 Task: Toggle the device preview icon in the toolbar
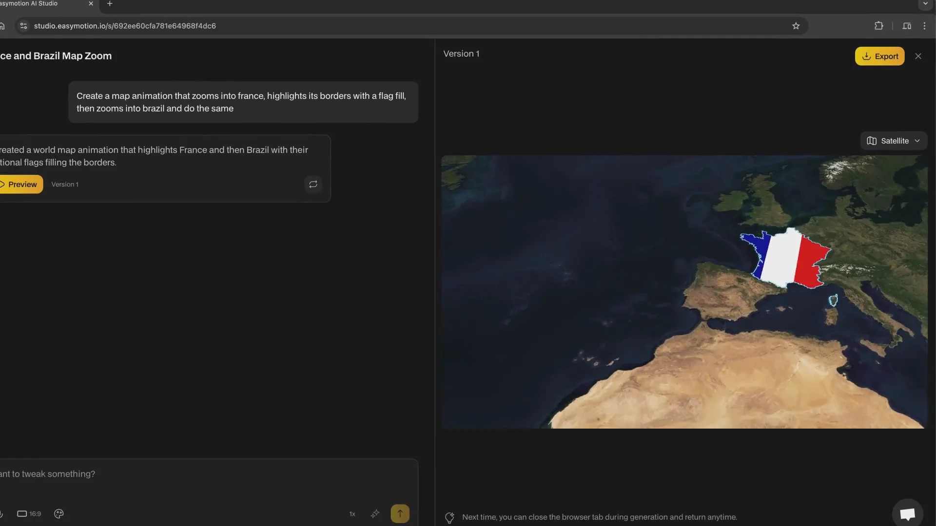tap(907, 26)
